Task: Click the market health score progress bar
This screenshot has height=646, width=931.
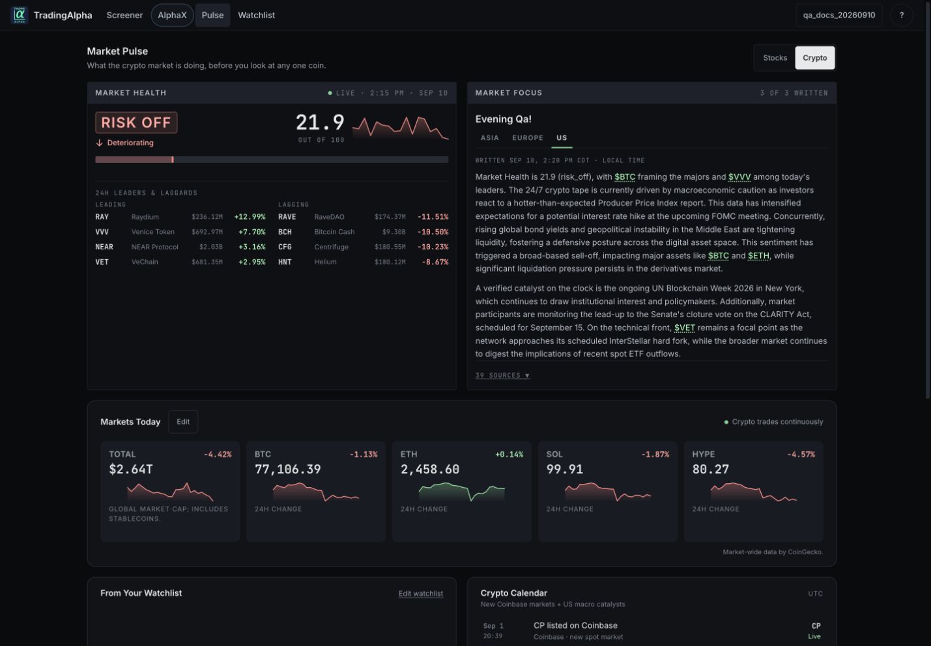Action: [x=272, y=160]
